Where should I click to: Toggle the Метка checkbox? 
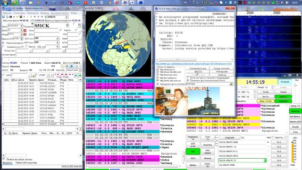click(x=26, y=47)
